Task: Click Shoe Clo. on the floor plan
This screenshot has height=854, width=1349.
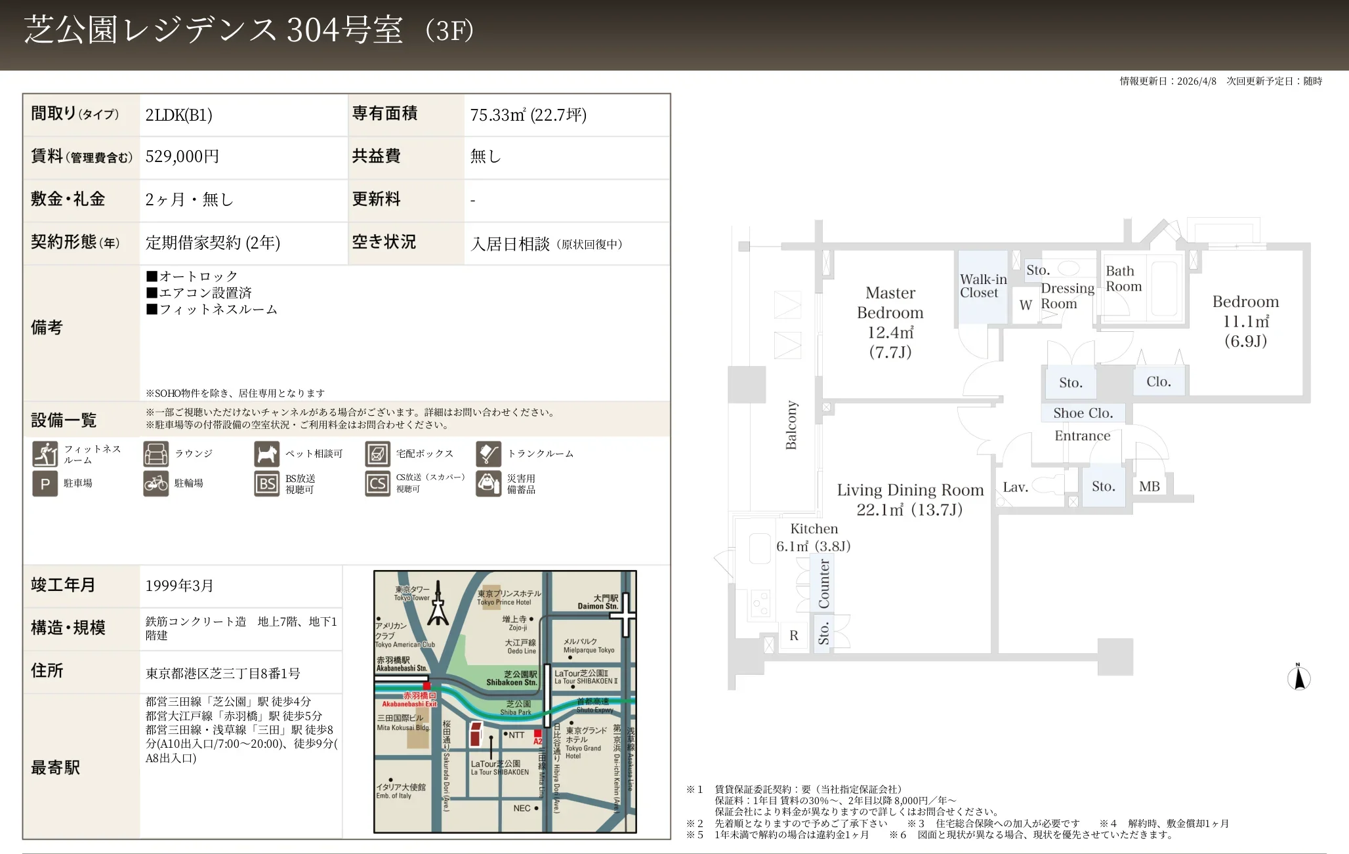Action: coord(1083,413)
